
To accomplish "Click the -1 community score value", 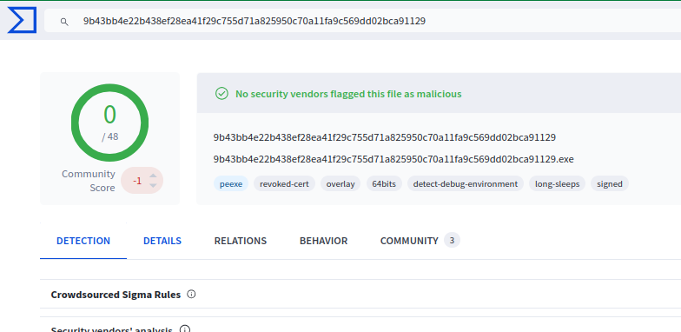I will [x=137, y=181].
